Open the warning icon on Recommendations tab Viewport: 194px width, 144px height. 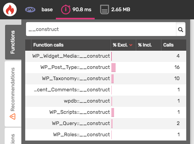12,117
